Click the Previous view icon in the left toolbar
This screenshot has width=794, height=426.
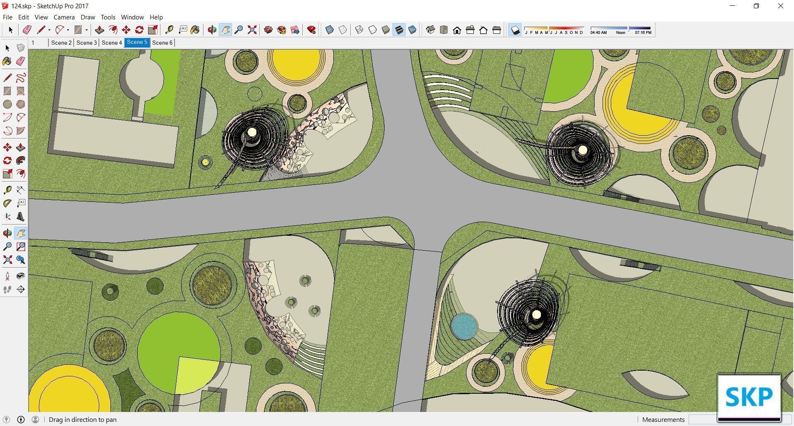pos(20,260)
